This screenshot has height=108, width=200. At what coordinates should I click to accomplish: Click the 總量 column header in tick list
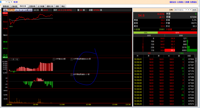coord(189,56)
